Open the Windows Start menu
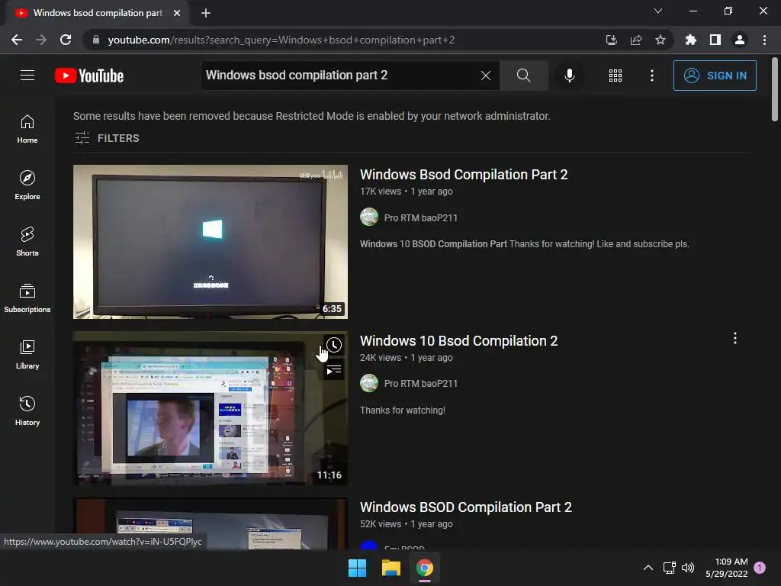Viewport: 781px width, 586px height. click(357, 568)
